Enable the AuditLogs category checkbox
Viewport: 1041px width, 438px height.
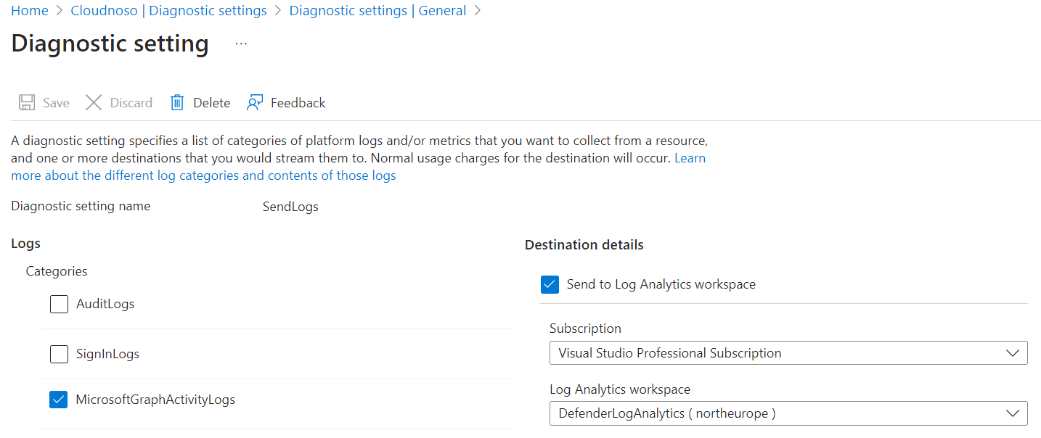click(59, 304)
